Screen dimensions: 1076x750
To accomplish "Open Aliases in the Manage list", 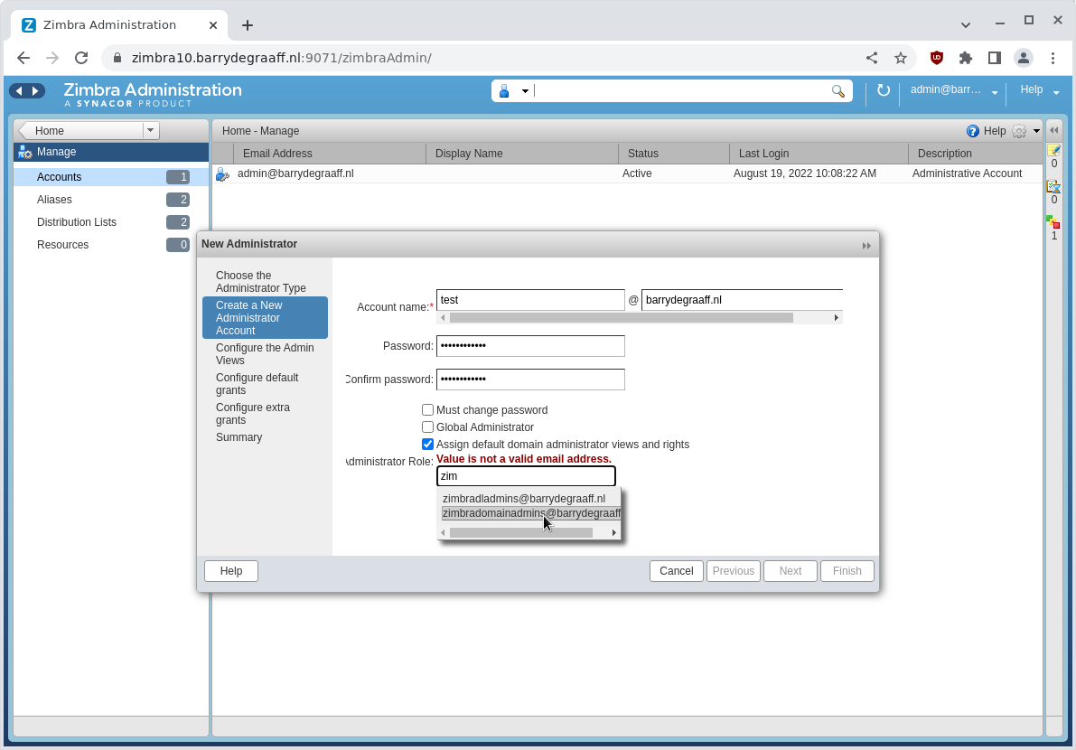I will pos(111,200).
